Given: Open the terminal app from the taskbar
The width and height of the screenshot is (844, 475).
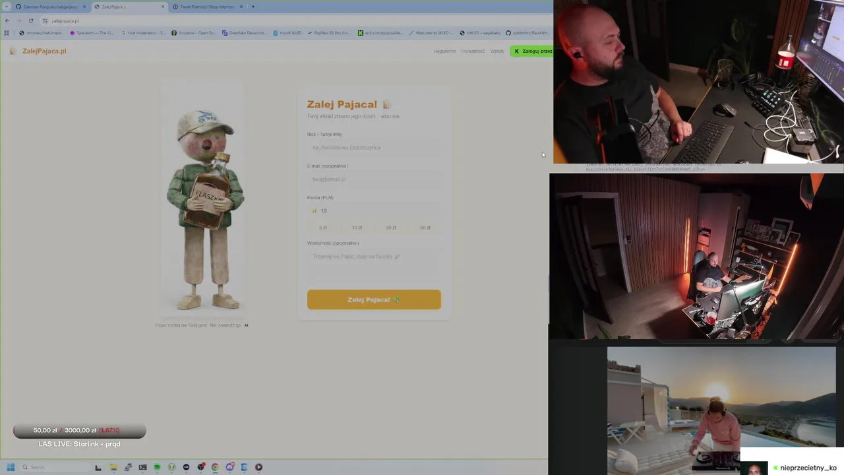Looking at the screenshot, I should (x=142, y=467).
